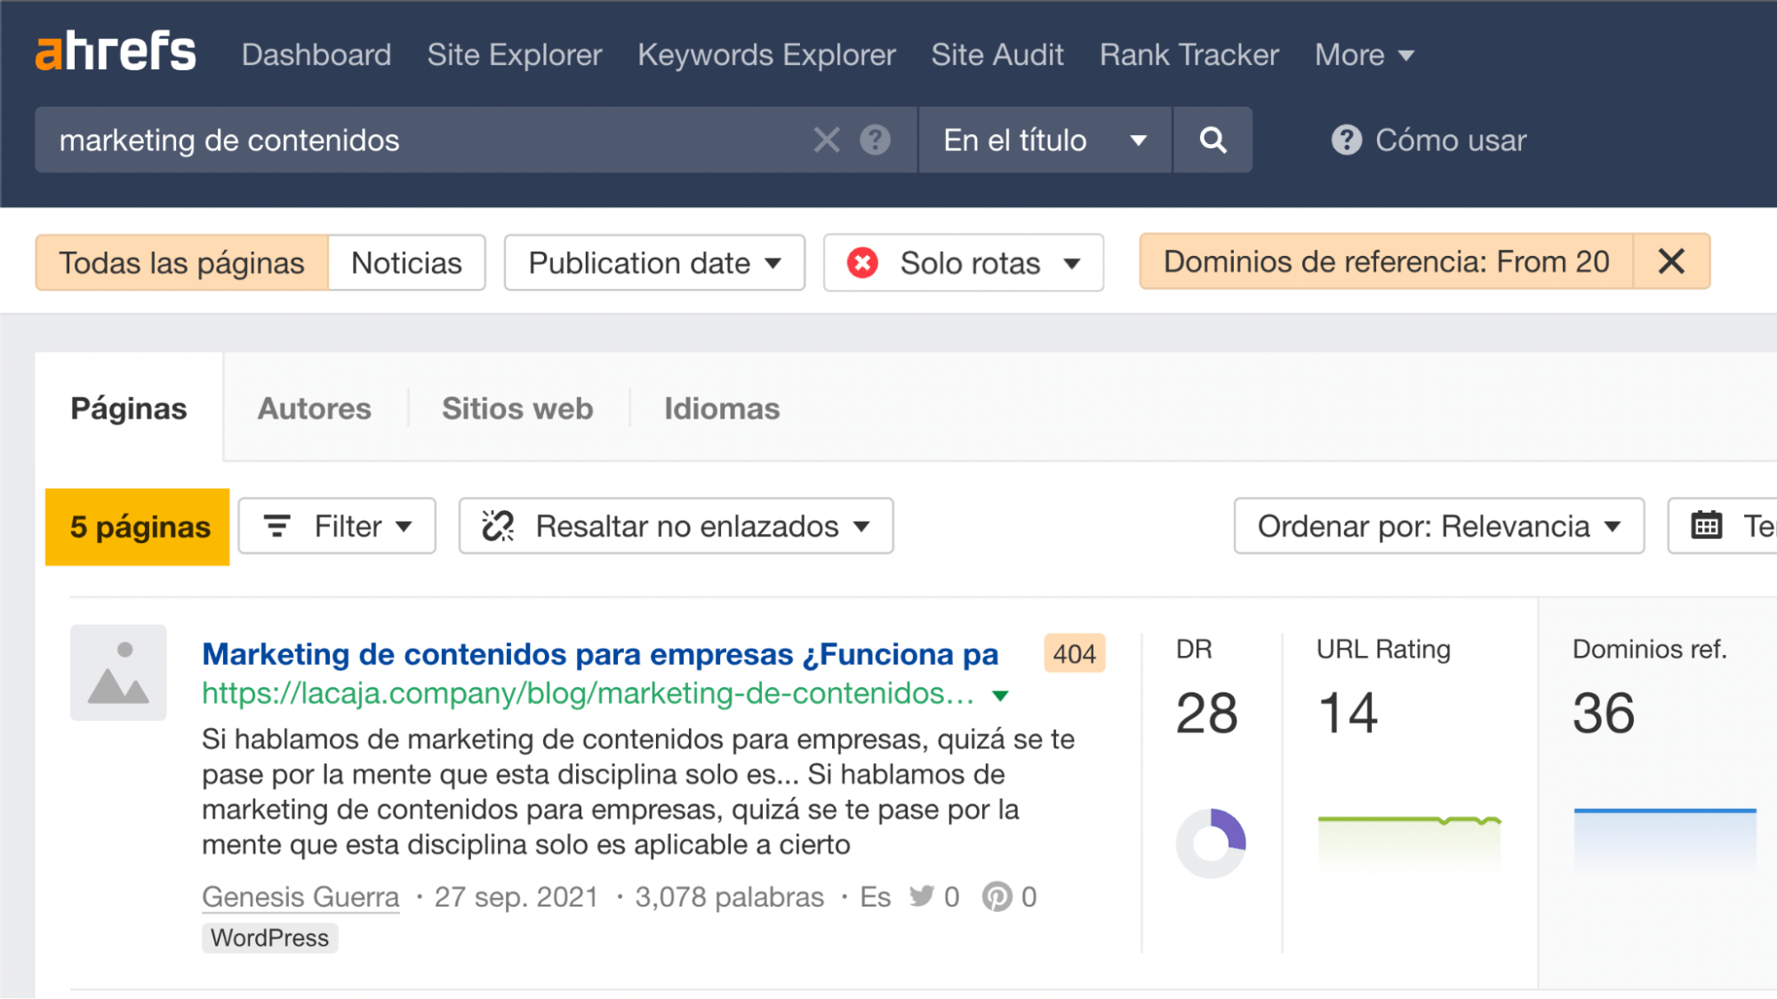Click the broken-link icon in Resaltar no enlazados
This screenshot has height=999, width=1777.
(x=498, y=525)
